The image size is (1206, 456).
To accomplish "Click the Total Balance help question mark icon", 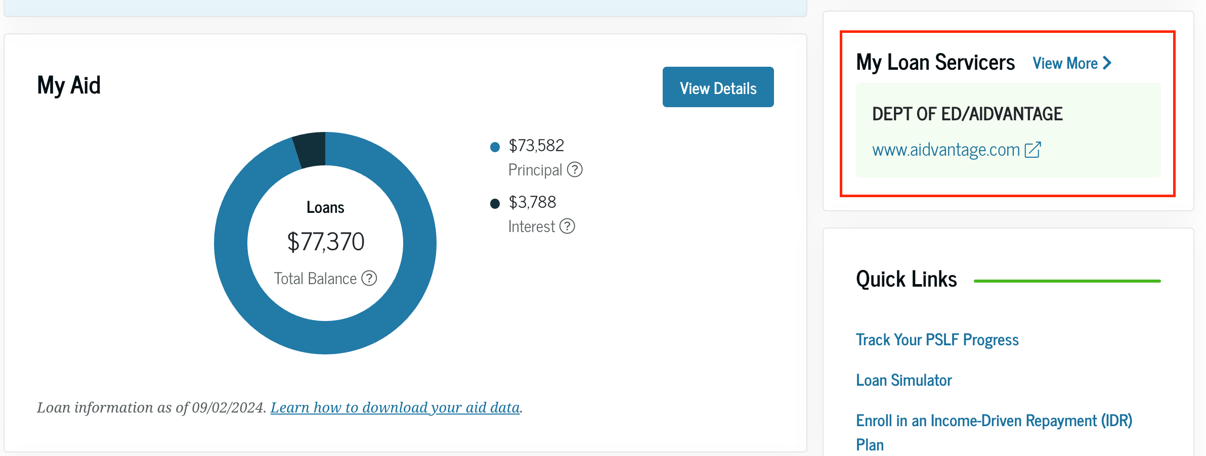I will [370, 278].
